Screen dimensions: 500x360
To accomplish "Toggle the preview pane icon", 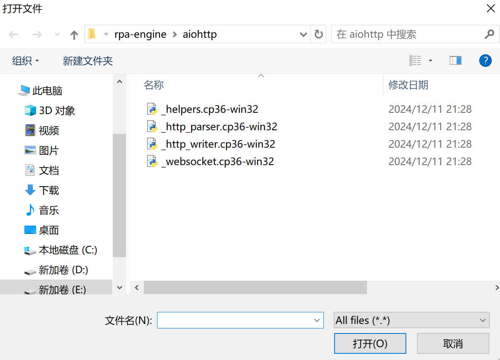I will pos(455,61).
